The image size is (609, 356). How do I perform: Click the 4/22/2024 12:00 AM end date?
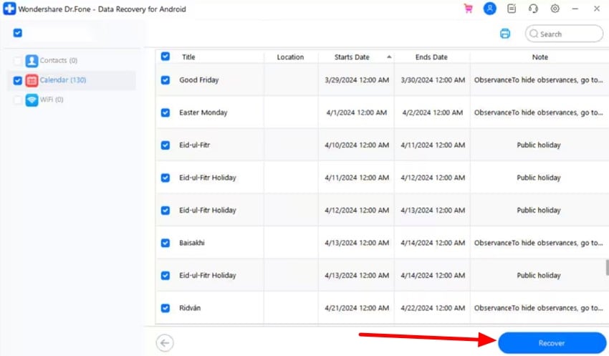(x=433, y=308)
